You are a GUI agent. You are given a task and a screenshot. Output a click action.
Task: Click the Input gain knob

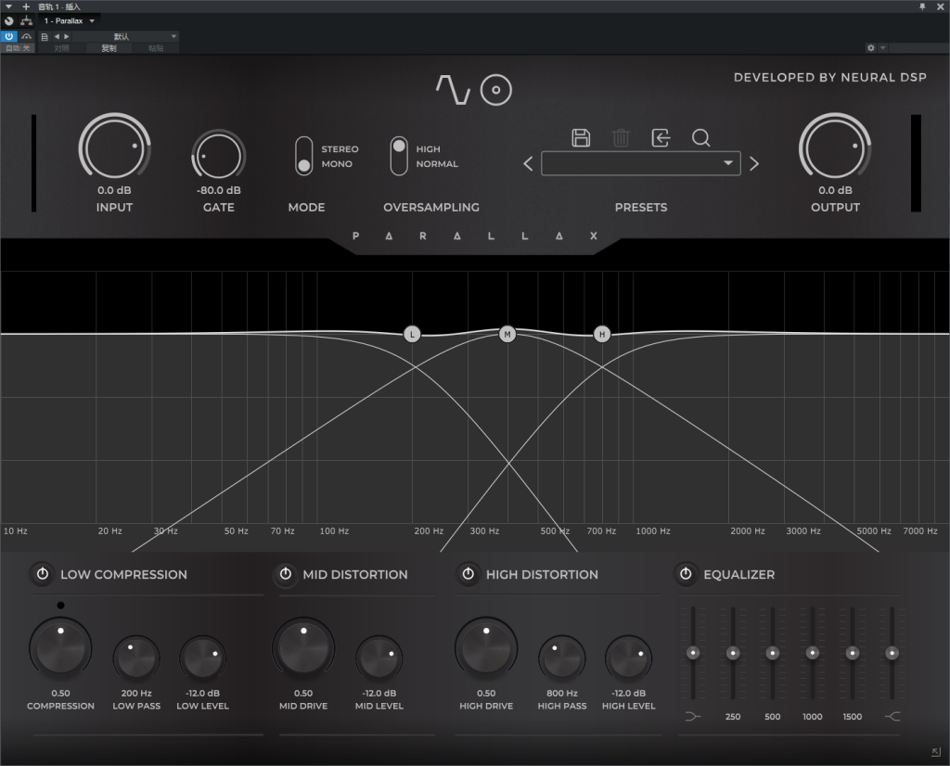click(x=114, y=147)
